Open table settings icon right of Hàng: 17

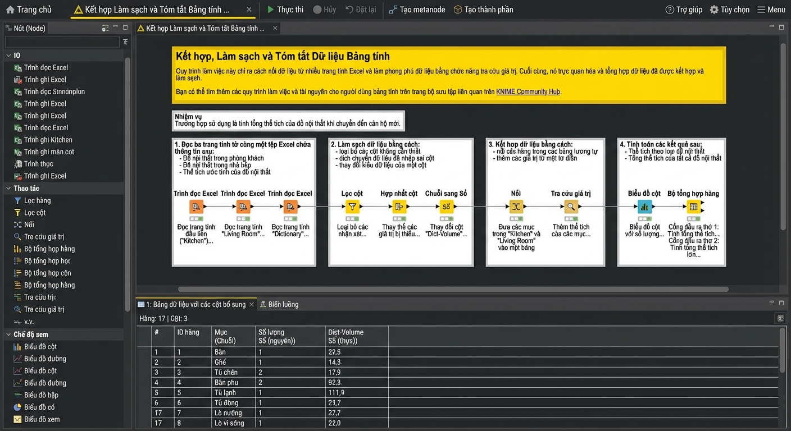[x=781, y=318]
